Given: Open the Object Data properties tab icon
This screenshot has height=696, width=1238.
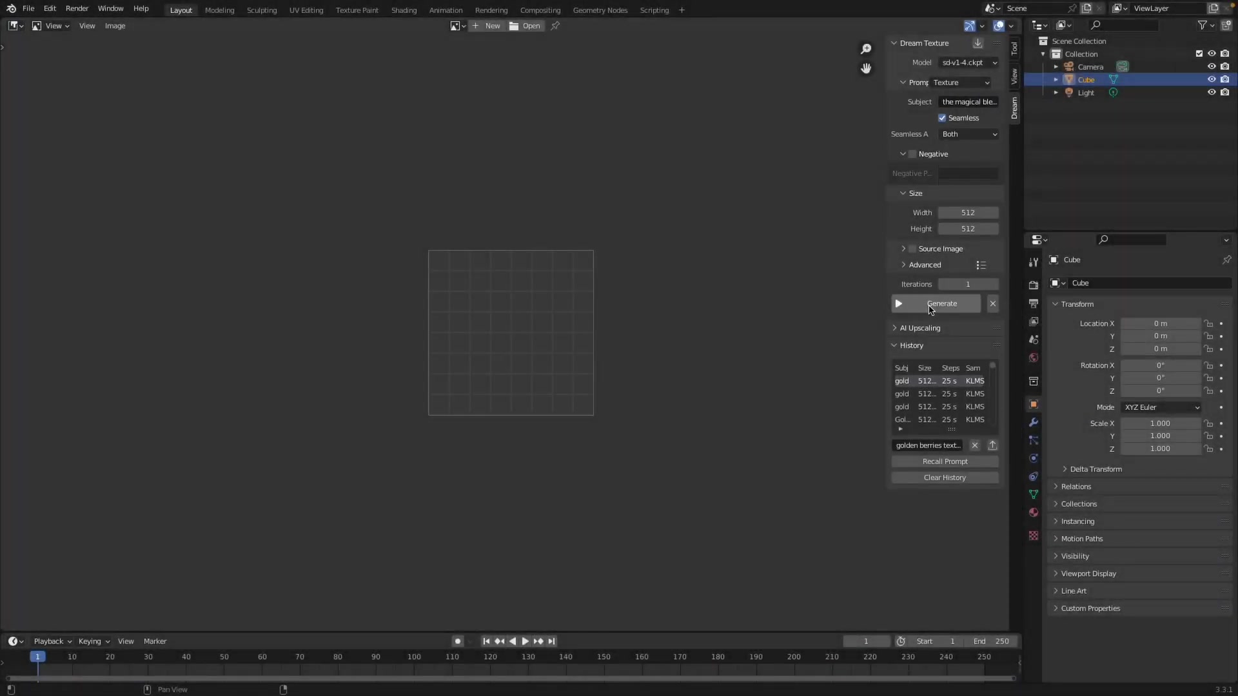Looking at the screenshot, I should 1034,494.
